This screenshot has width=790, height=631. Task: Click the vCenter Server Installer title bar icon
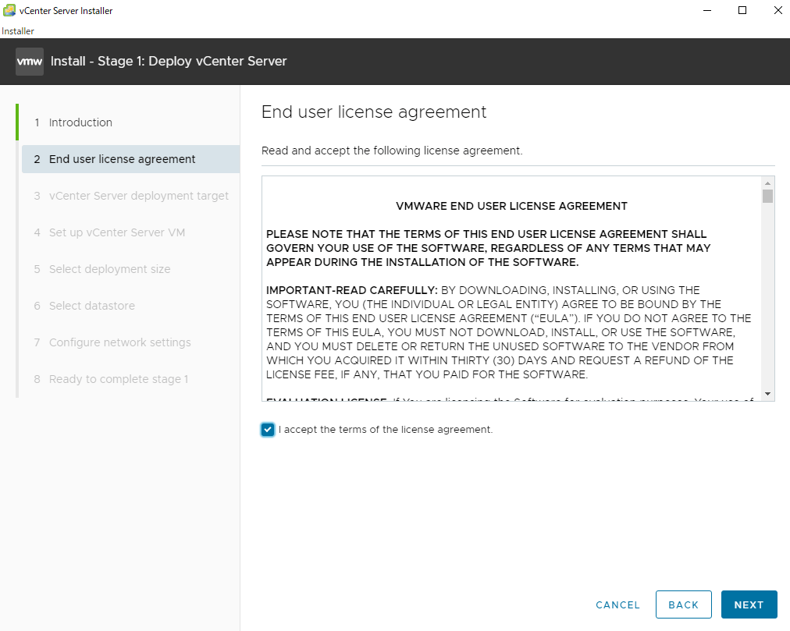coord(9,10)
